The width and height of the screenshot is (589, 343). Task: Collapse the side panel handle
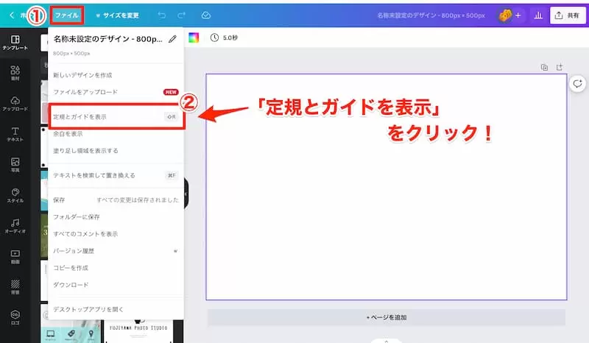[186, 194]
